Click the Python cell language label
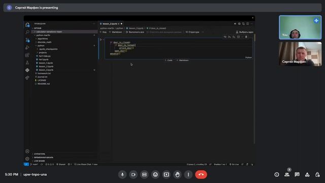325x183 pixels. pos(248,57)
